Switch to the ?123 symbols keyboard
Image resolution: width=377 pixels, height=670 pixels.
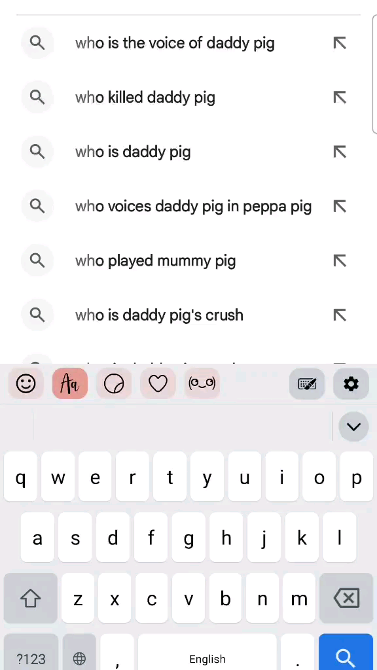click(x=31, y=652)
